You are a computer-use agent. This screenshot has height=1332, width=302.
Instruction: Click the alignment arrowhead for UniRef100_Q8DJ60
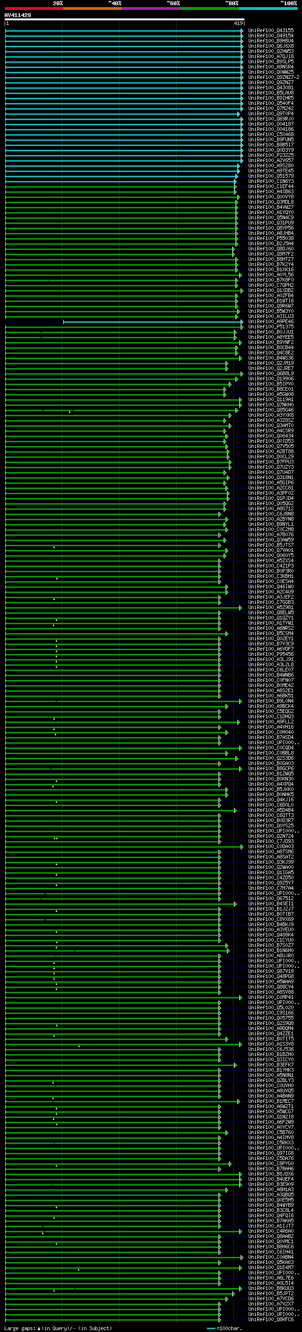[234, 249]
